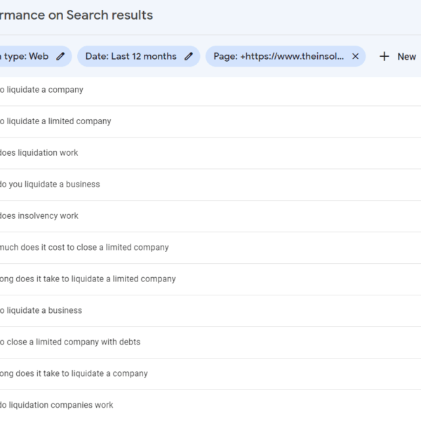Click 'long does it take to liquidate a company'
The width and height of the screenshot is (421, 421).
74,374
